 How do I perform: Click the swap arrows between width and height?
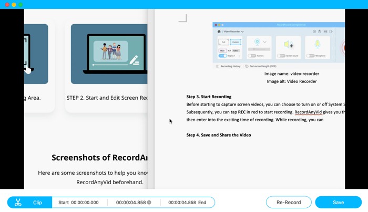tap(230, 50)
